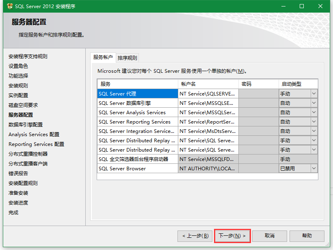Select the 服务帐户 tab

click(103, 57)
